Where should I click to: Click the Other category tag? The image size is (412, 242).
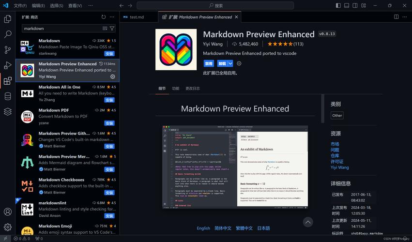pos(337,115)
